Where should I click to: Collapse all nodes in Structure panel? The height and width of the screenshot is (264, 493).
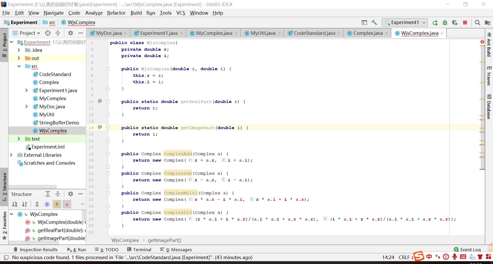tap(58, 194)
